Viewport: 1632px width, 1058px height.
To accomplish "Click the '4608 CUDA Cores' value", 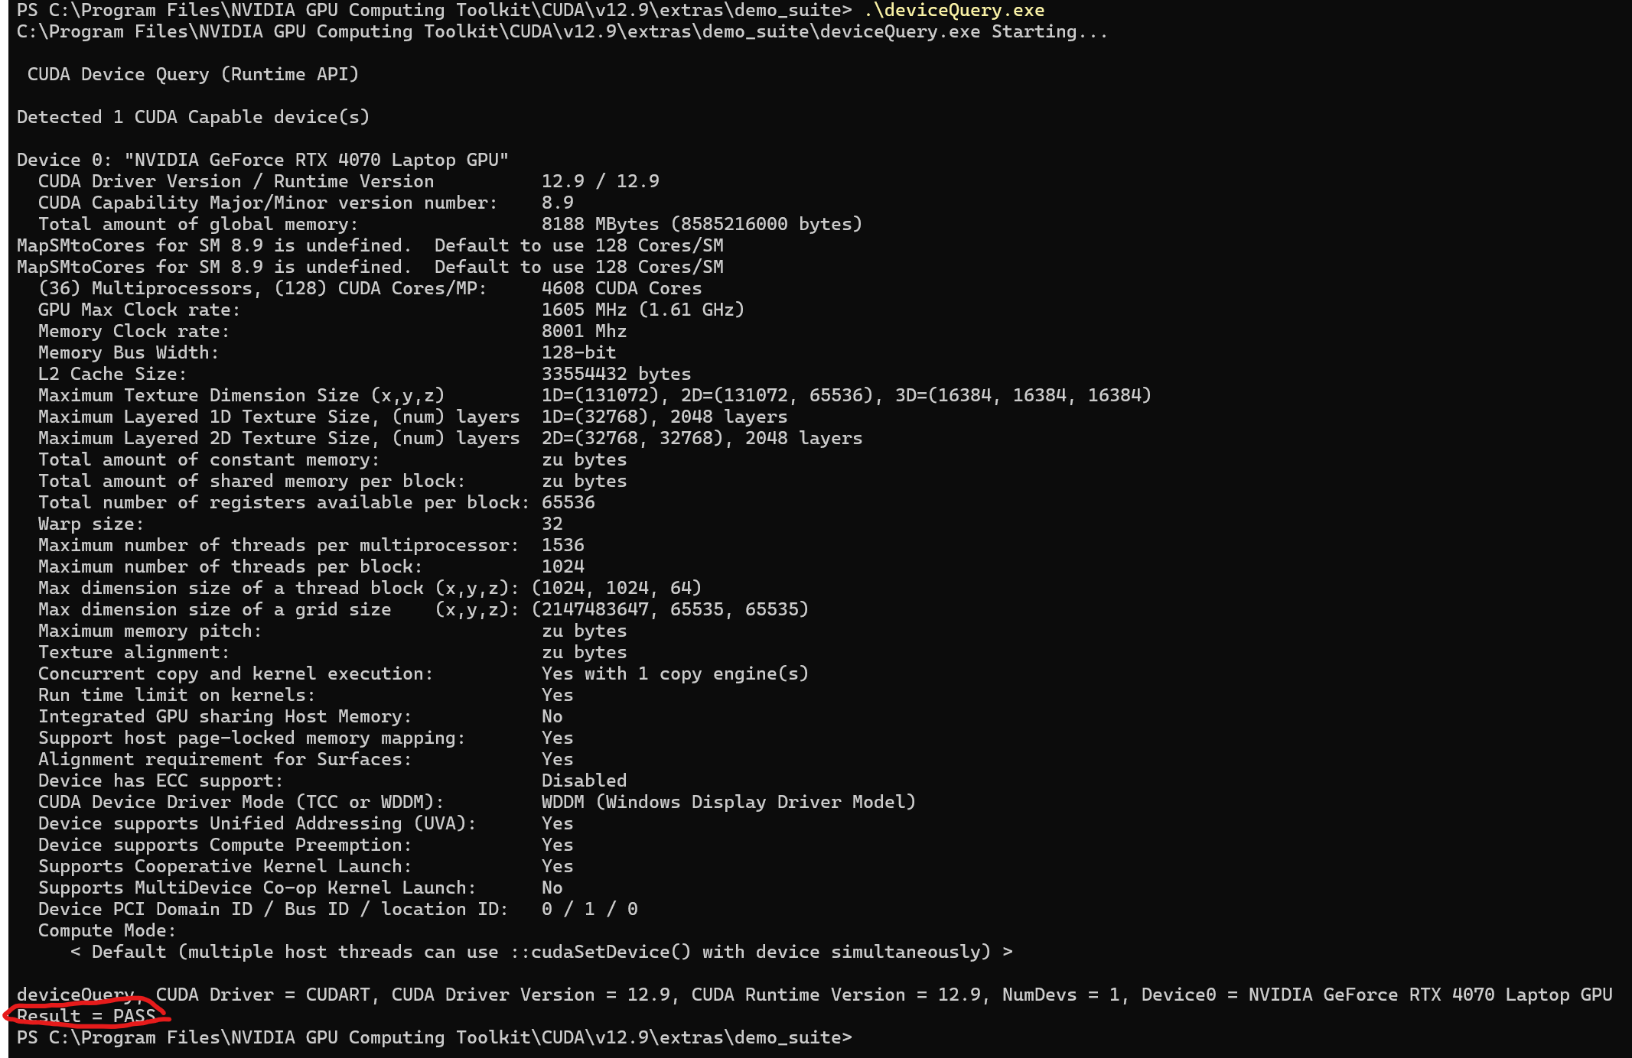I will pos(621,289).
